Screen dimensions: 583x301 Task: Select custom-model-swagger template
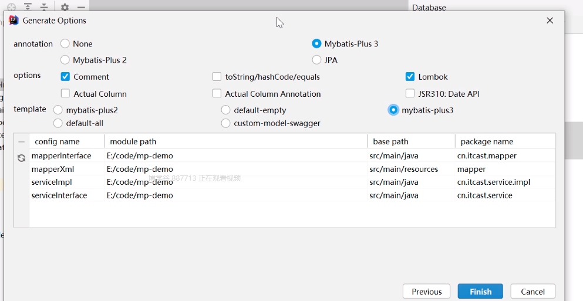coord(225,123)
